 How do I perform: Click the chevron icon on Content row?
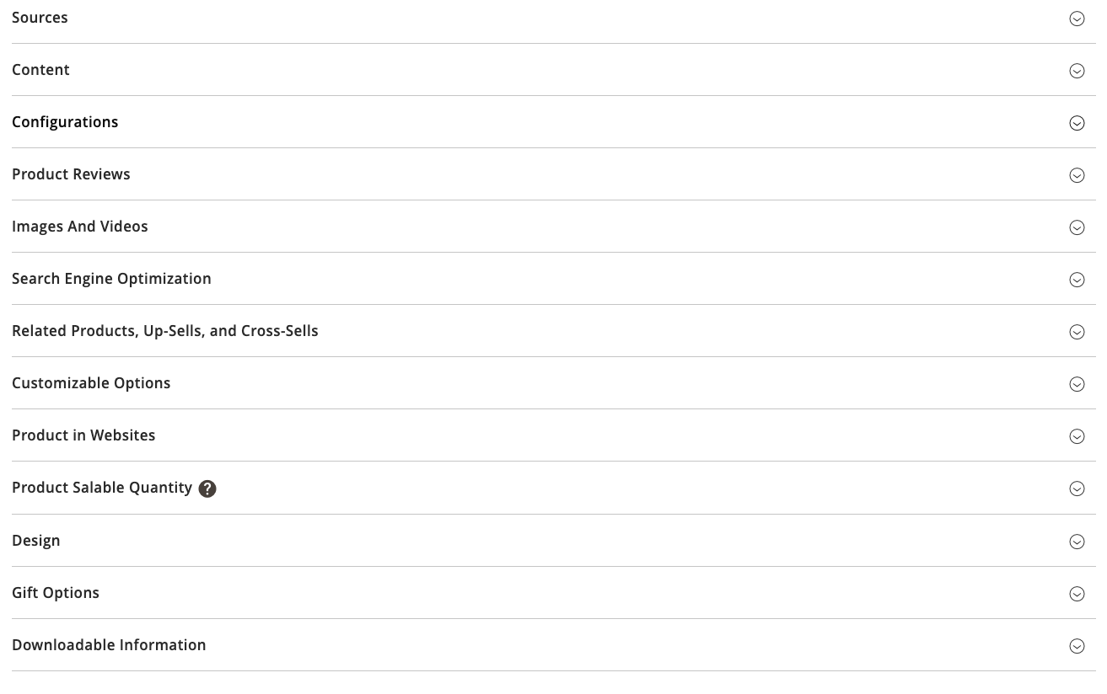(x=1077, y=71)
